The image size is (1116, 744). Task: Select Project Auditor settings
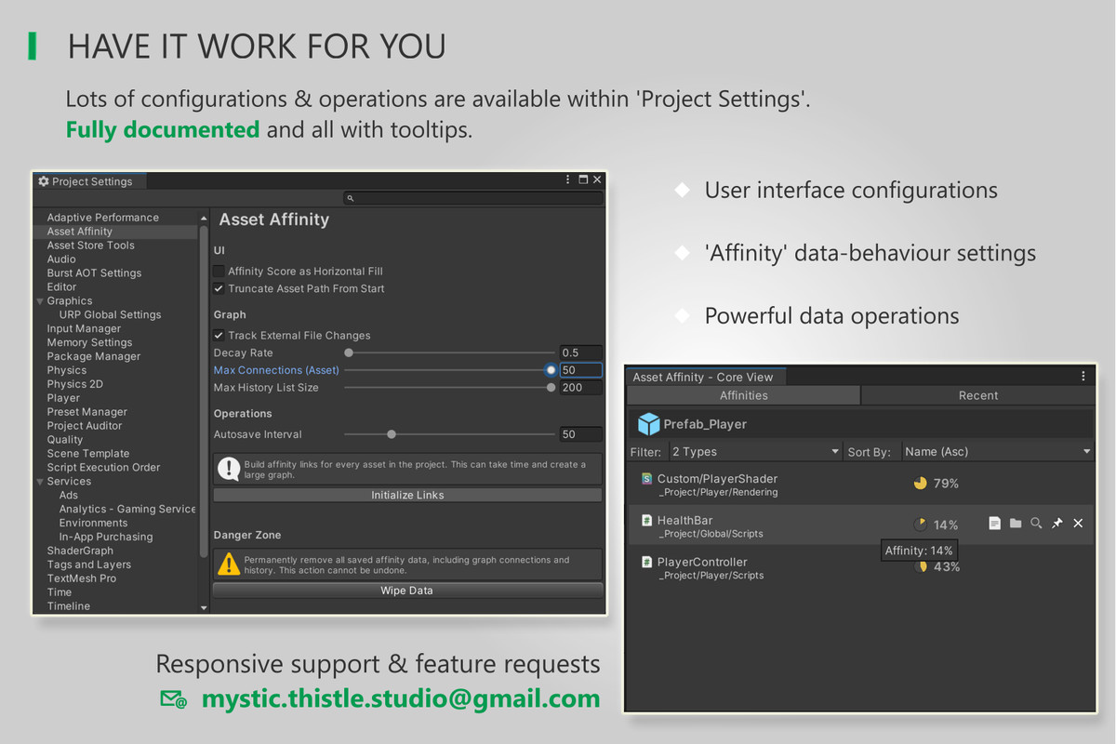pyautogui.click(x=85, y=426)
